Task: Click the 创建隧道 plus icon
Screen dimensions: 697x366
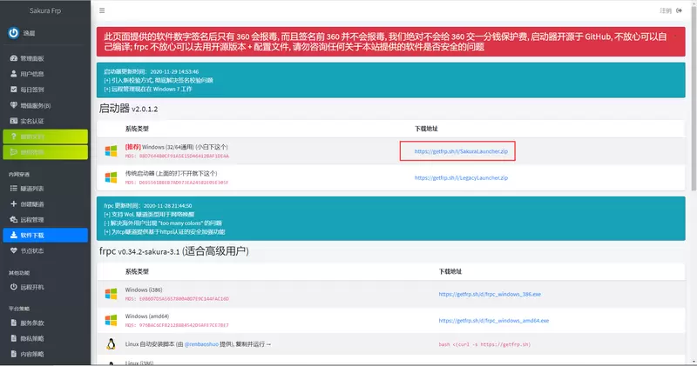Action: pos(14,203)
